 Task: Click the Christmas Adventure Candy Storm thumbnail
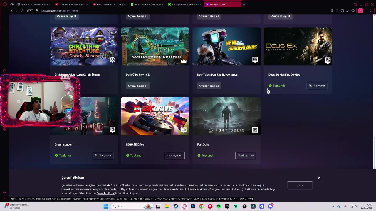(x=84, y=46)
